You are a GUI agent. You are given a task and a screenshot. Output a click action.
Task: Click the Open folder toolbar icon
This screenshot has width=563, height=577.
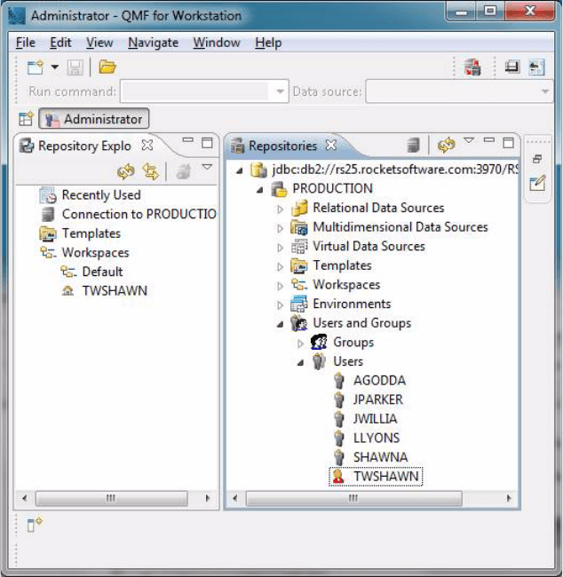point(107,67)
